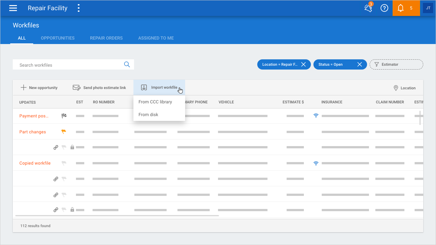Click the wifi icon in Copied workfile row
This screenshot has width=436, height=245.
tap(316, 163)
